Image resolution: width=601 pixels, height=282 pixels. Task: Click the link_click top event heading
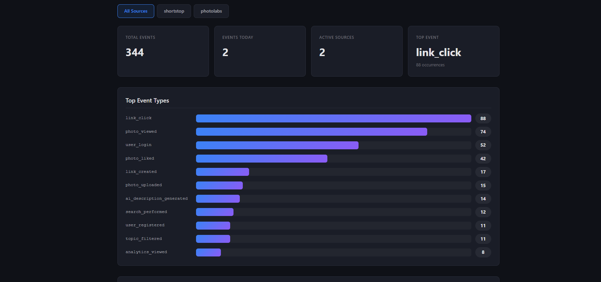(438, 52)
